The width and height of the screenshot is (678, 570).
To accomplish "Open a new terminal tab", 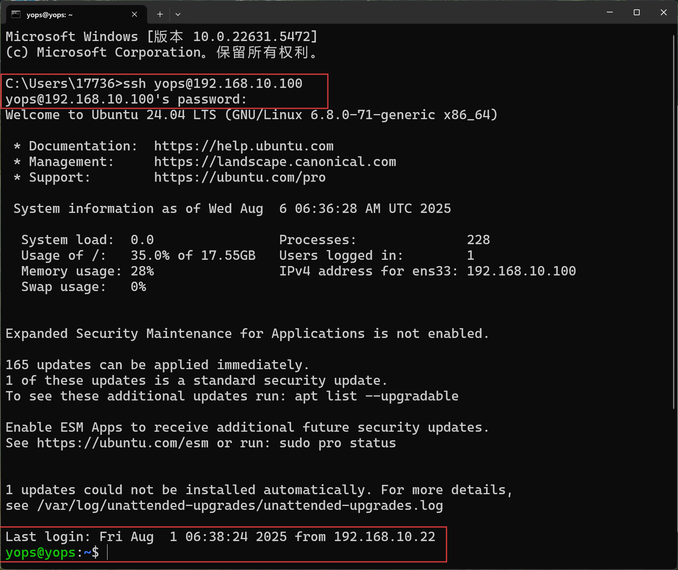I will coord(160,14).
